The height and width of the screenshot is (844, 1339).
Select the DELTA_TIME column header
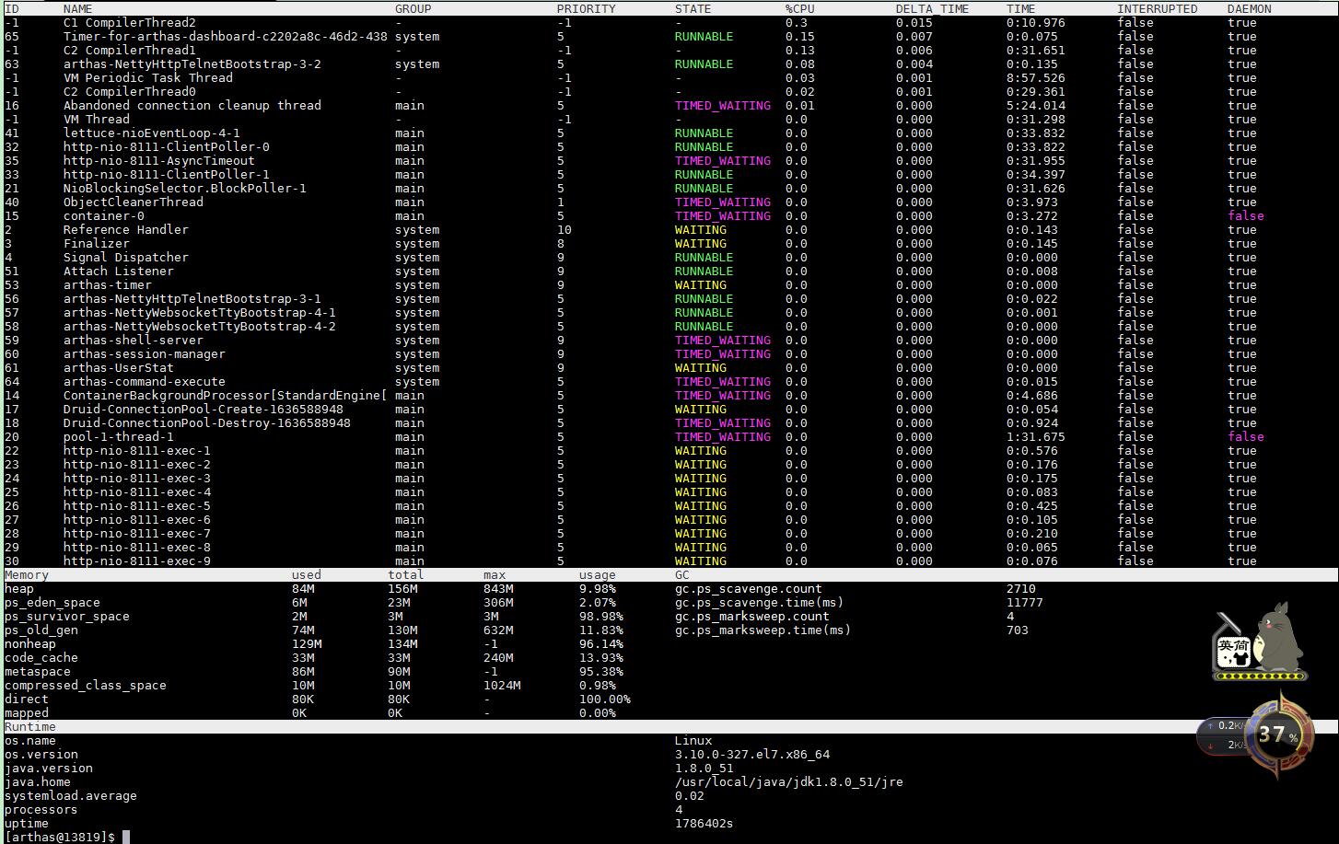[932, 8]
